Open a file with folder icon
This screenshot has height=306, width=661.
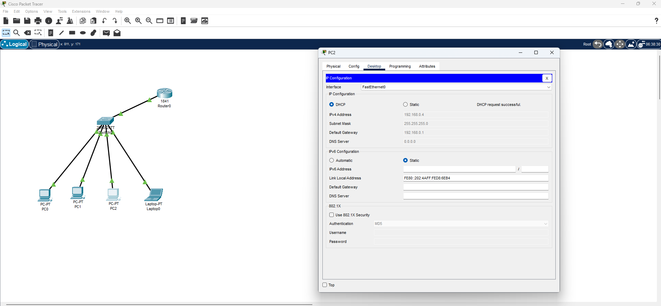click(16, 21)
